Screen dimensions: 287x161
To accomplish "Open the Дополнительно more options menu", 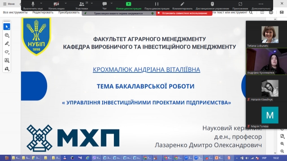I will [x=261, y=5].
